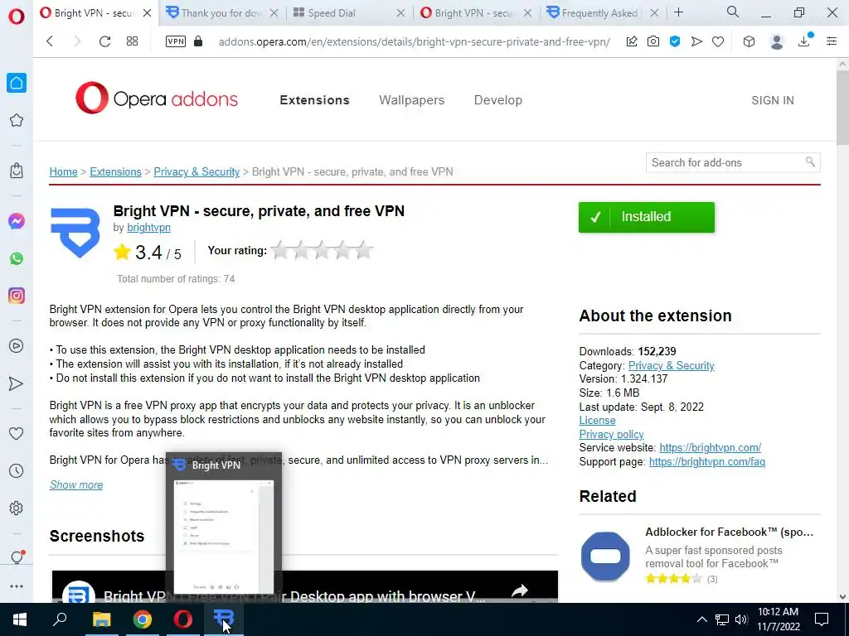Open Messenger in the sidebar

point(17,220)
